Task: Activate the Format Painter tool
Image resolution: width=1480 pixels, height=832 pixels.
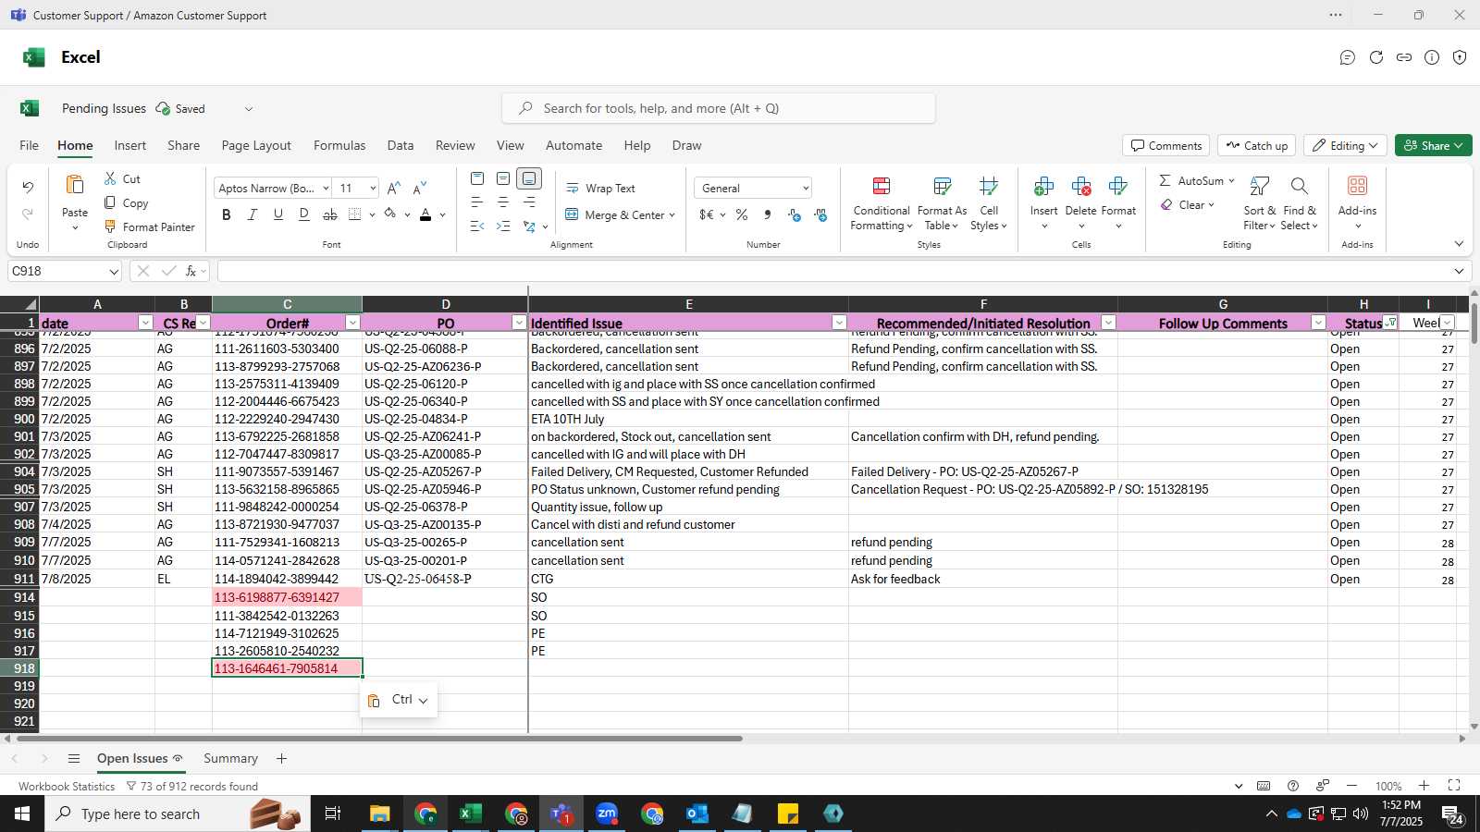Action: (150, 226)
